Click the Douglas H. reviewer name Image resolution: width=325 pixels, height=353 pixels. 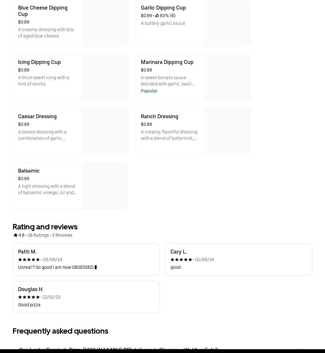[31, 289]
